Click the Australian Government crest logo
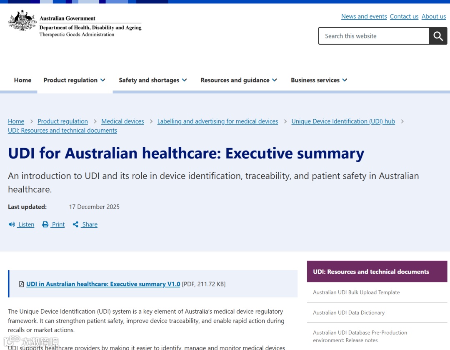 pyautogui.click(x=22, y=20)
